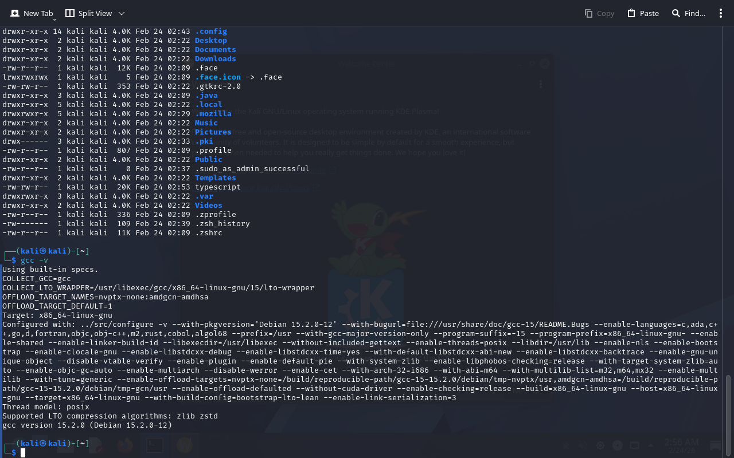
Task: Open a new terminal tab
Action: pyautogui.click(x=32, y=13)
